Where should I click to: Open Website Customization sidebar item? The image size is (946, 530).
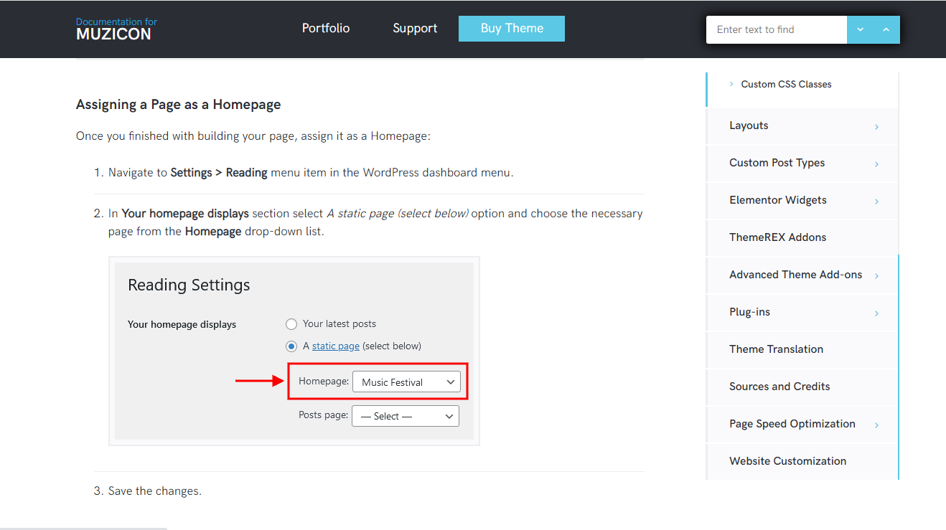tap(787, 461)
